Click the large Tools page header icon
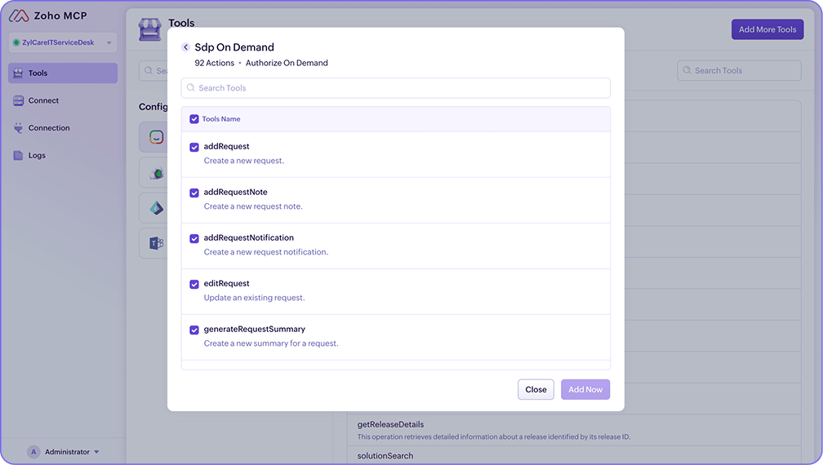 (x=150, y=29)
